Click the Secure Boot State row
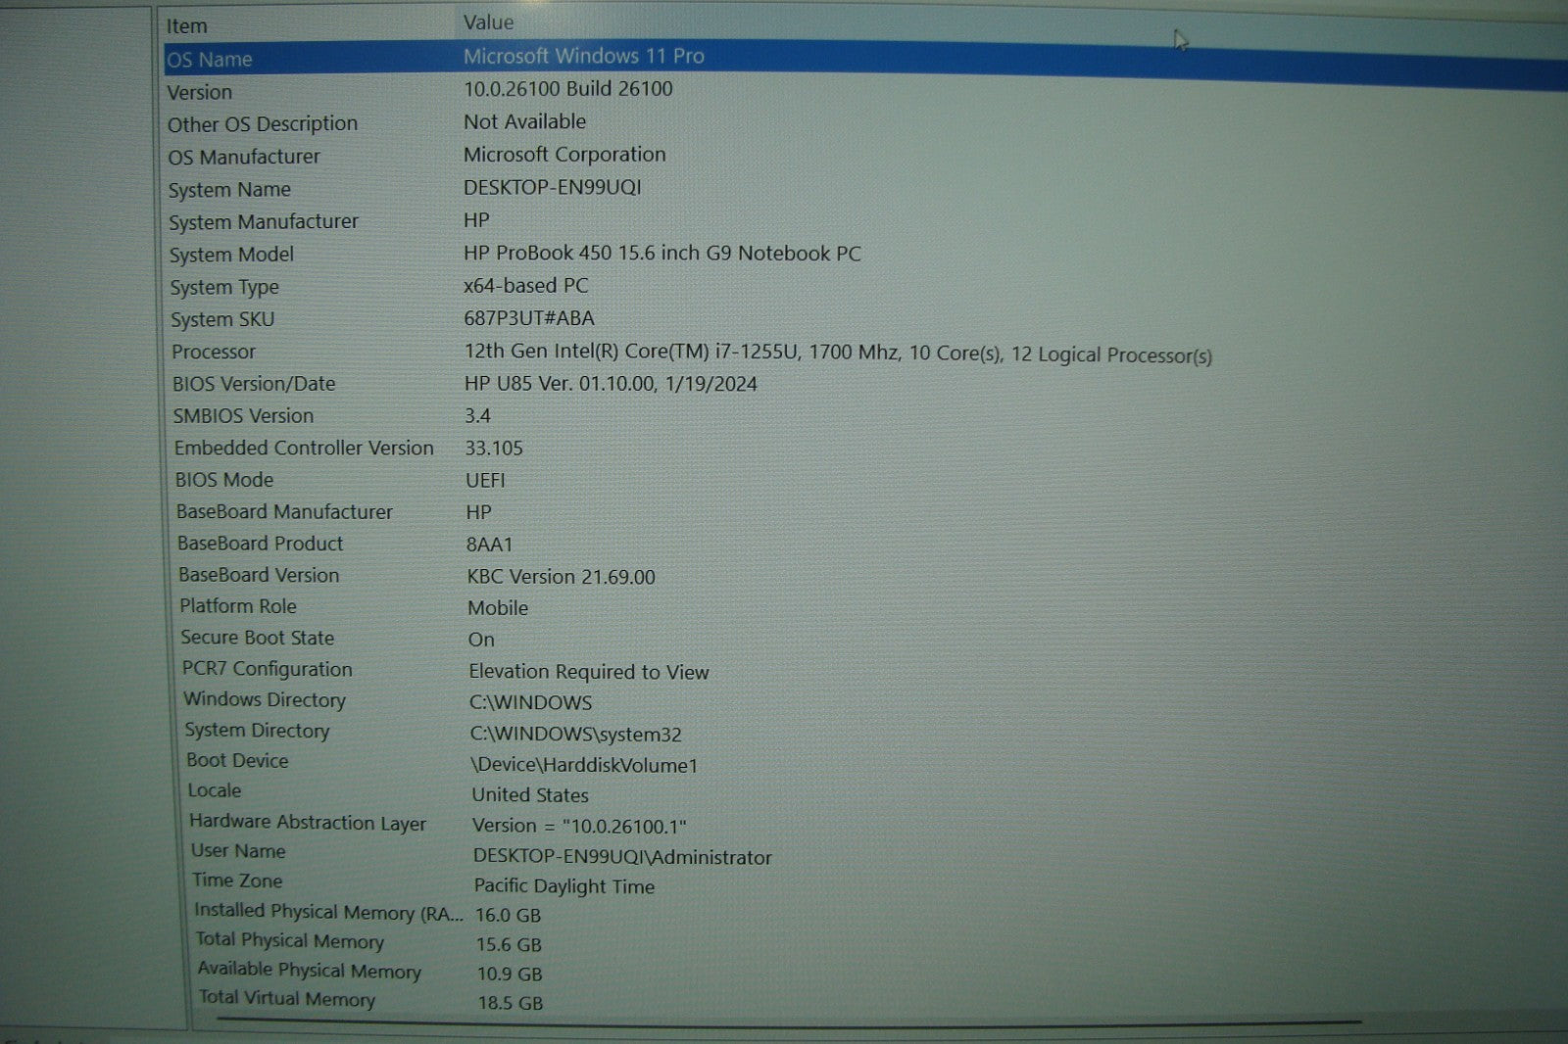 pos(257,638)
